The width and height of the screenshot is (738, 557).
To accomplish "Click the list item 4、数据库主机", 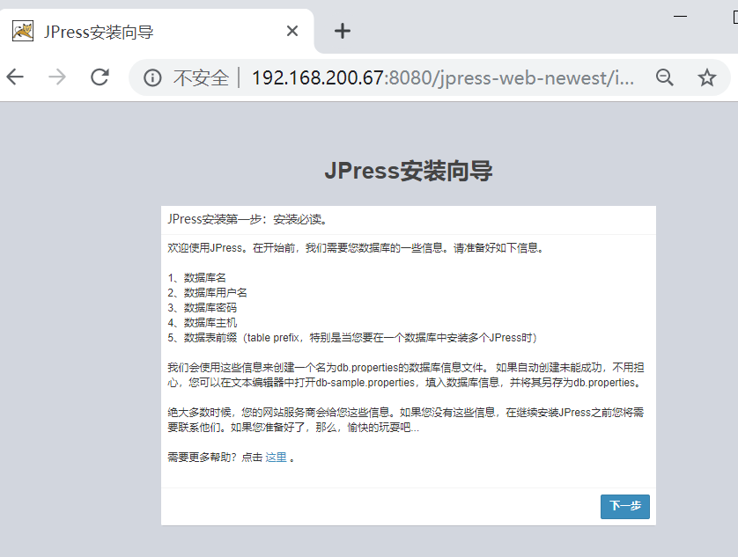I will tap(202, 323).
